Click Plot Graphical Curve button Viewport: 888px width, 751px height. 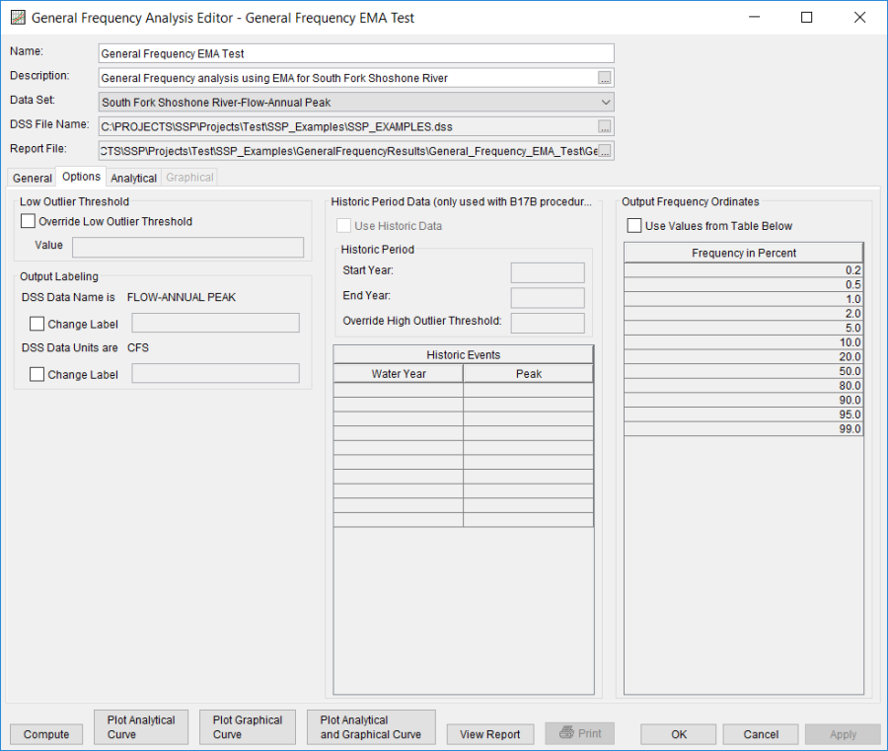pos(248,727)
